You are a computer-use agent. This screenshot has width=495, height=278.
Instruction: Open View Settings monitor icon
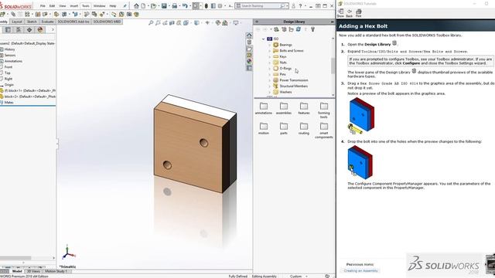coord(235,22)
